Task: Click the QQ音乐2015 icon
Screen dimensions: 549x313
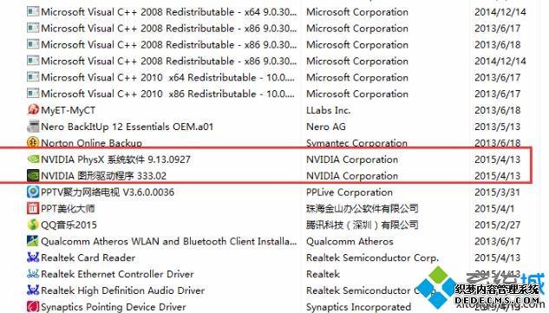Action: 33,225
